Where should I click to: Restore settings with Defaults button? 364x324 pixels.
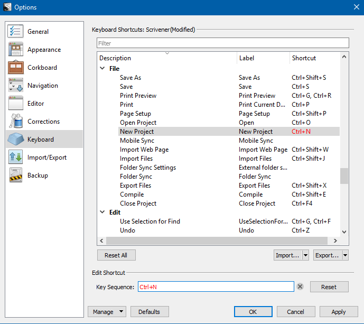coord(150,311)
